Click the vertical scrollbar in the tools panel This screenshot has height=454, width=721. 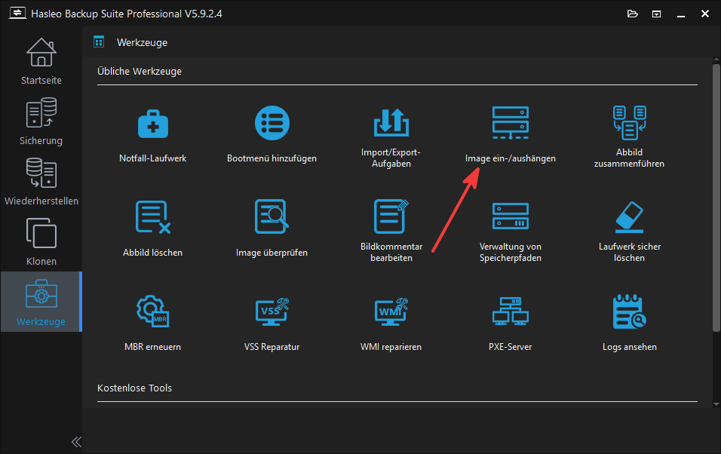716,198
